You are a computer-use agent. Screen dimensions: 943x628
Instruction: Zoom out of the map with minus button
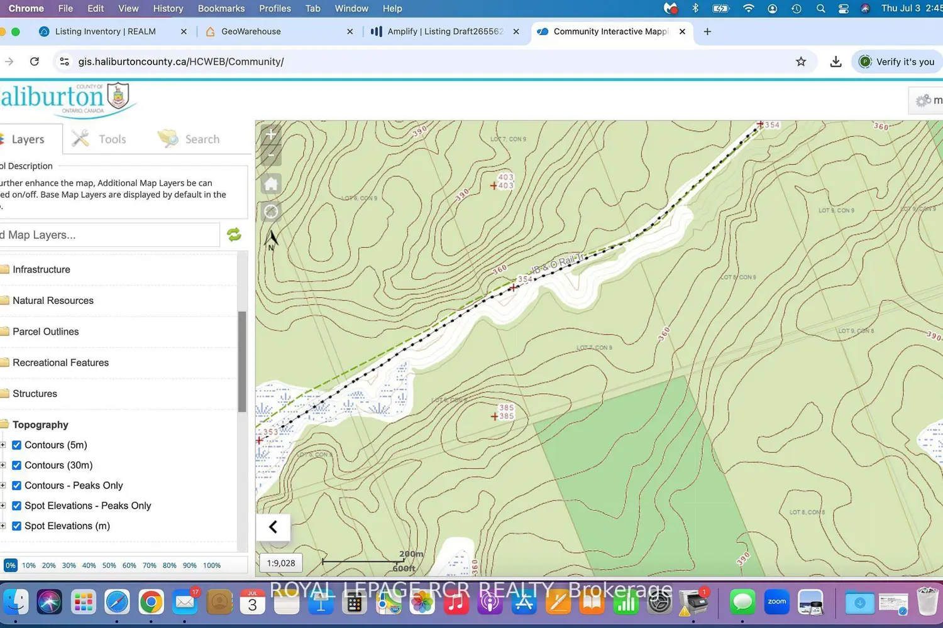point(271,154)
